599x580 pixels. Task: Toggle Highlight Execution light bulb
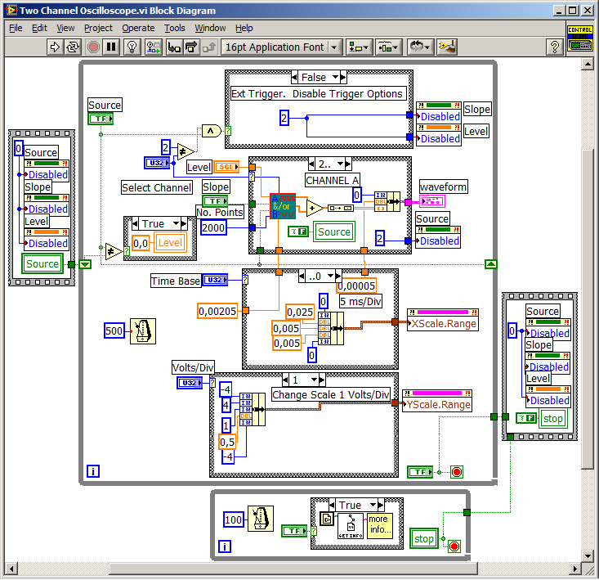tap(132, 47)
